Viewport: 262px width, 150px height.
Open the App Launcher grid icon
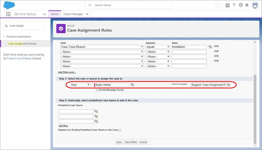(x=8, y=14)
